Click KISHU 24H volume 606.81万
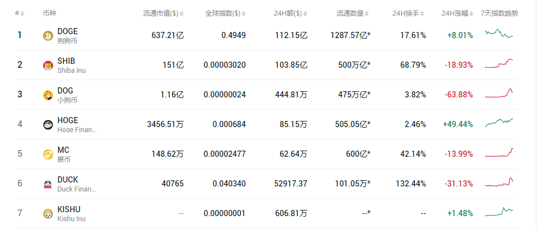The image size is (537, 229). [x=291, y=213]
